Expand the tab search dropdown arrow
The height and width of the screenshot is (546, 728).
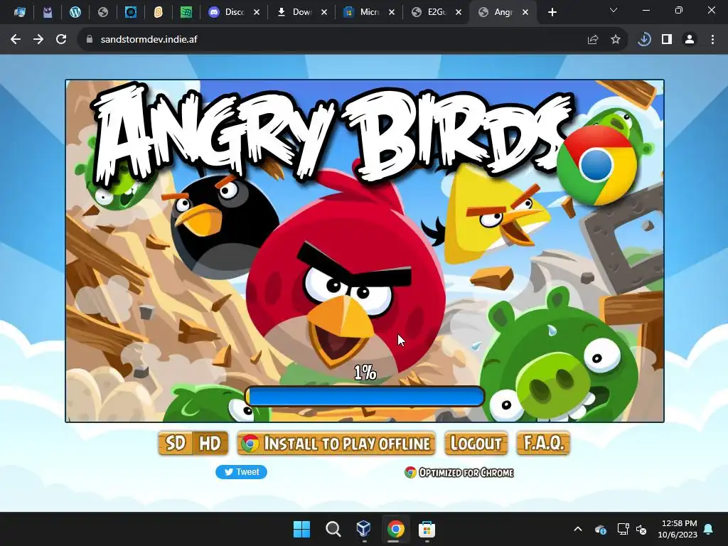click(x=614, y=10)
